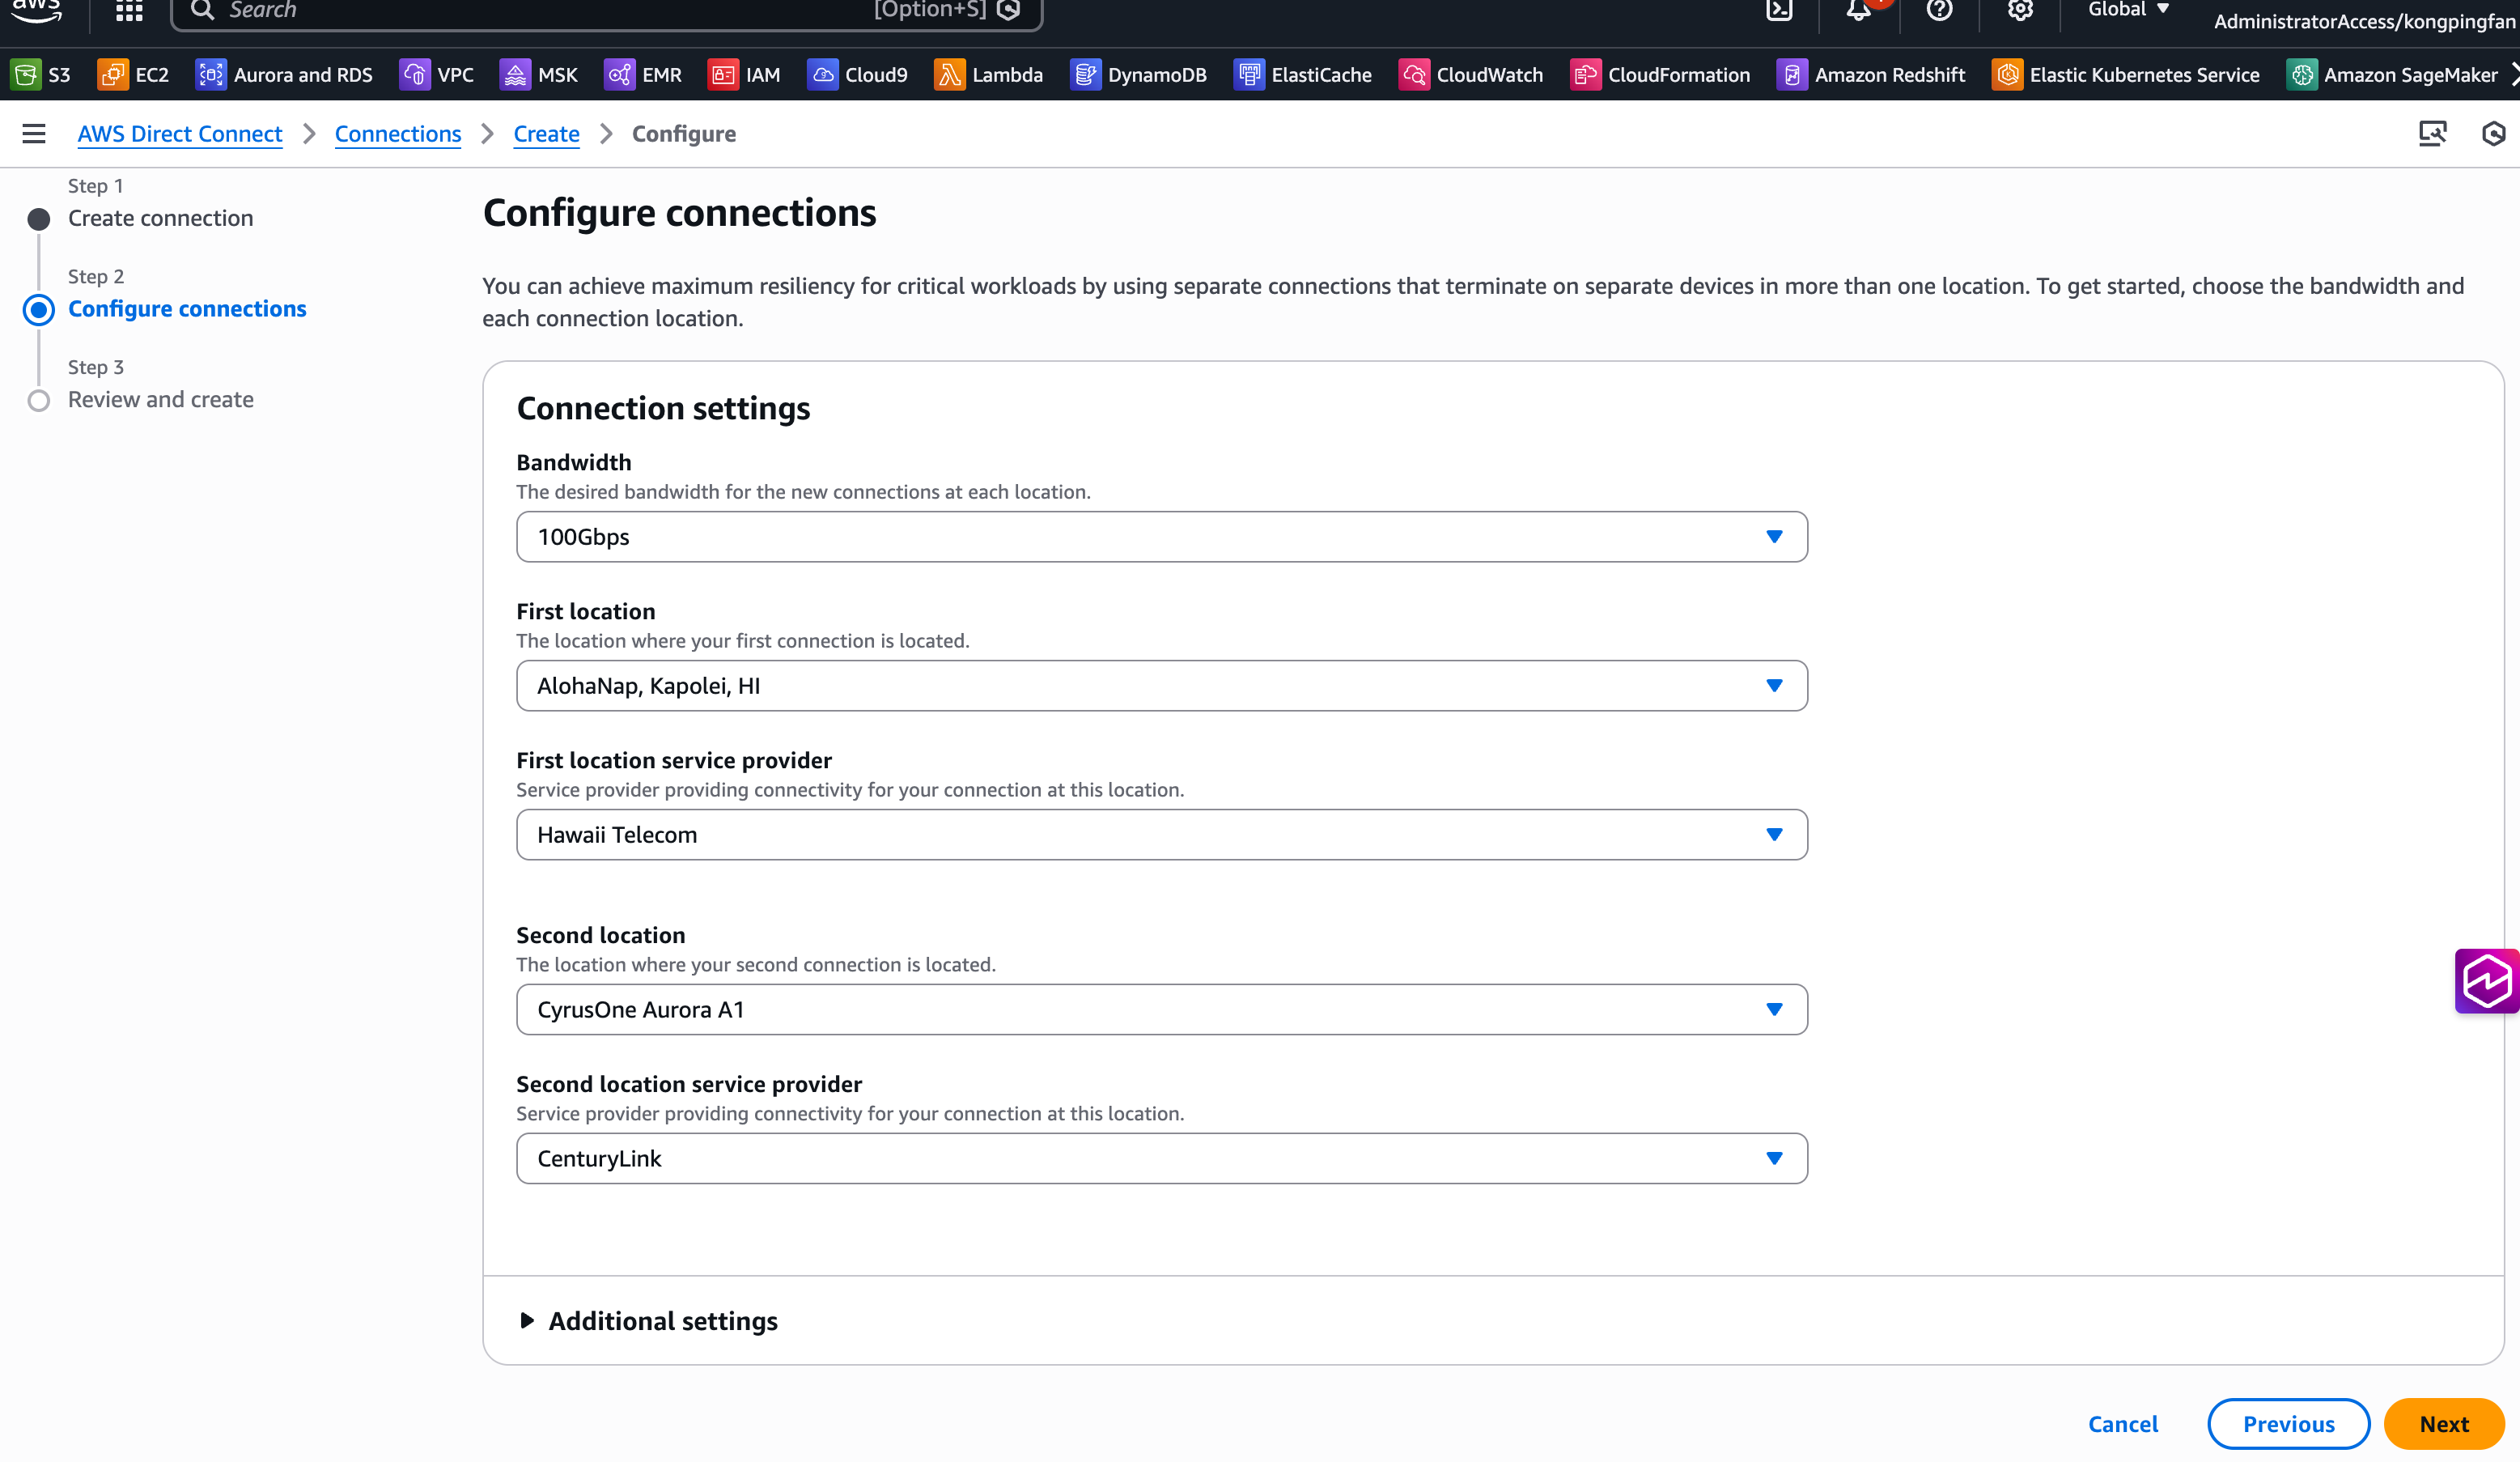
Task: Click the CloudWatch shortcut in favorites bar
Action: pos(1471,75)
